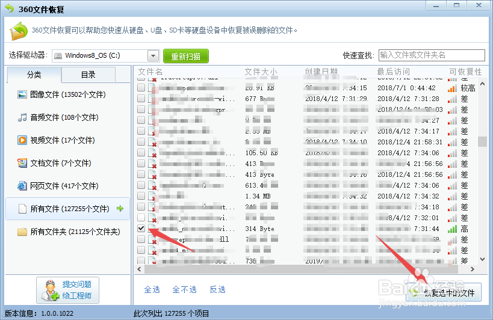
Task: Click the 360 file recovery logo icon
Action: (x=19, y=31)
